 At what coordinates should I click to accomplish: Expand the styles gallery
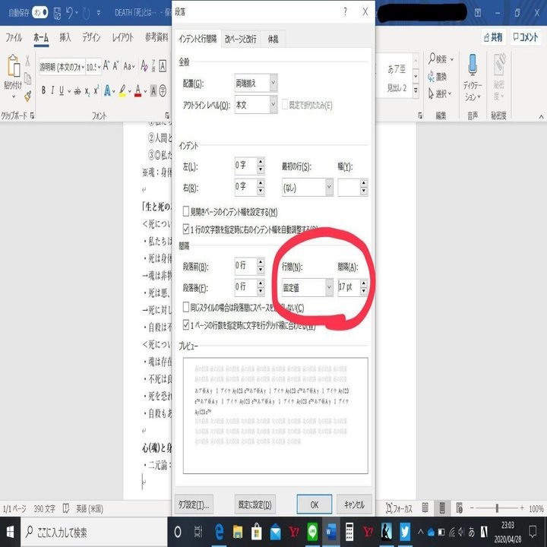point(416,91)
